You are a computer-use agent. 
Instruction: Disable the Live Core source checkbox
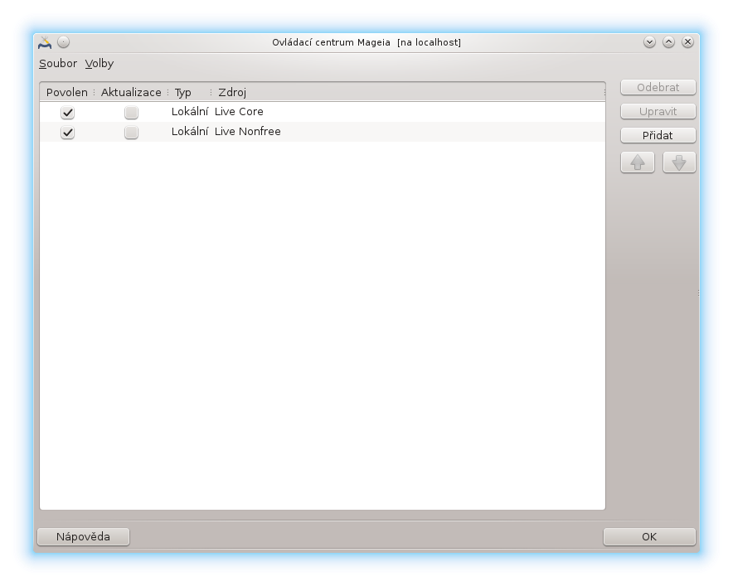[x=67, y=112]
